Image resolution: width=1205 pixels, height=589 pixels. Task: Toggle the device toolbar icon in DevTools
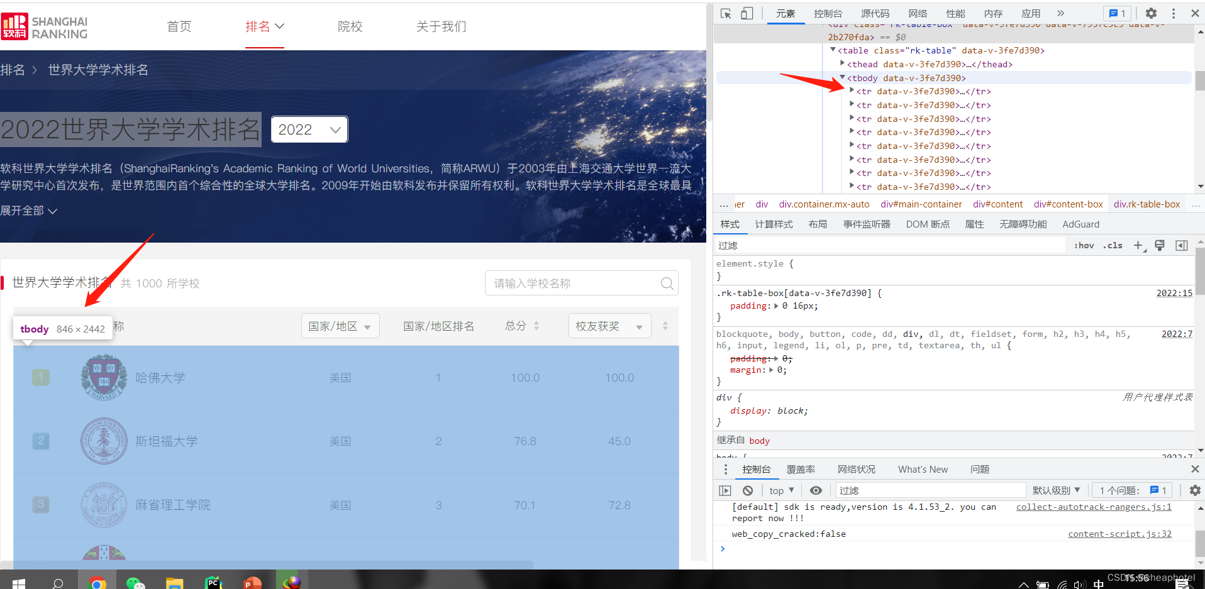tap(747, 13)
